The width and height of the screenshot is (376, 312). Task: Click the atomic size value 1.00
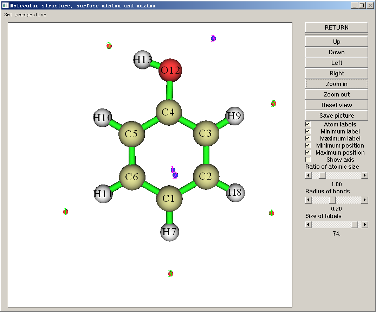click(x=336, y=184)
